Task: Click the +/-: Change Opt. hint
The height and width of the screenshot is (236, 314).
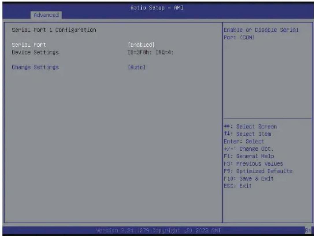Action: [x=248, y=149]
